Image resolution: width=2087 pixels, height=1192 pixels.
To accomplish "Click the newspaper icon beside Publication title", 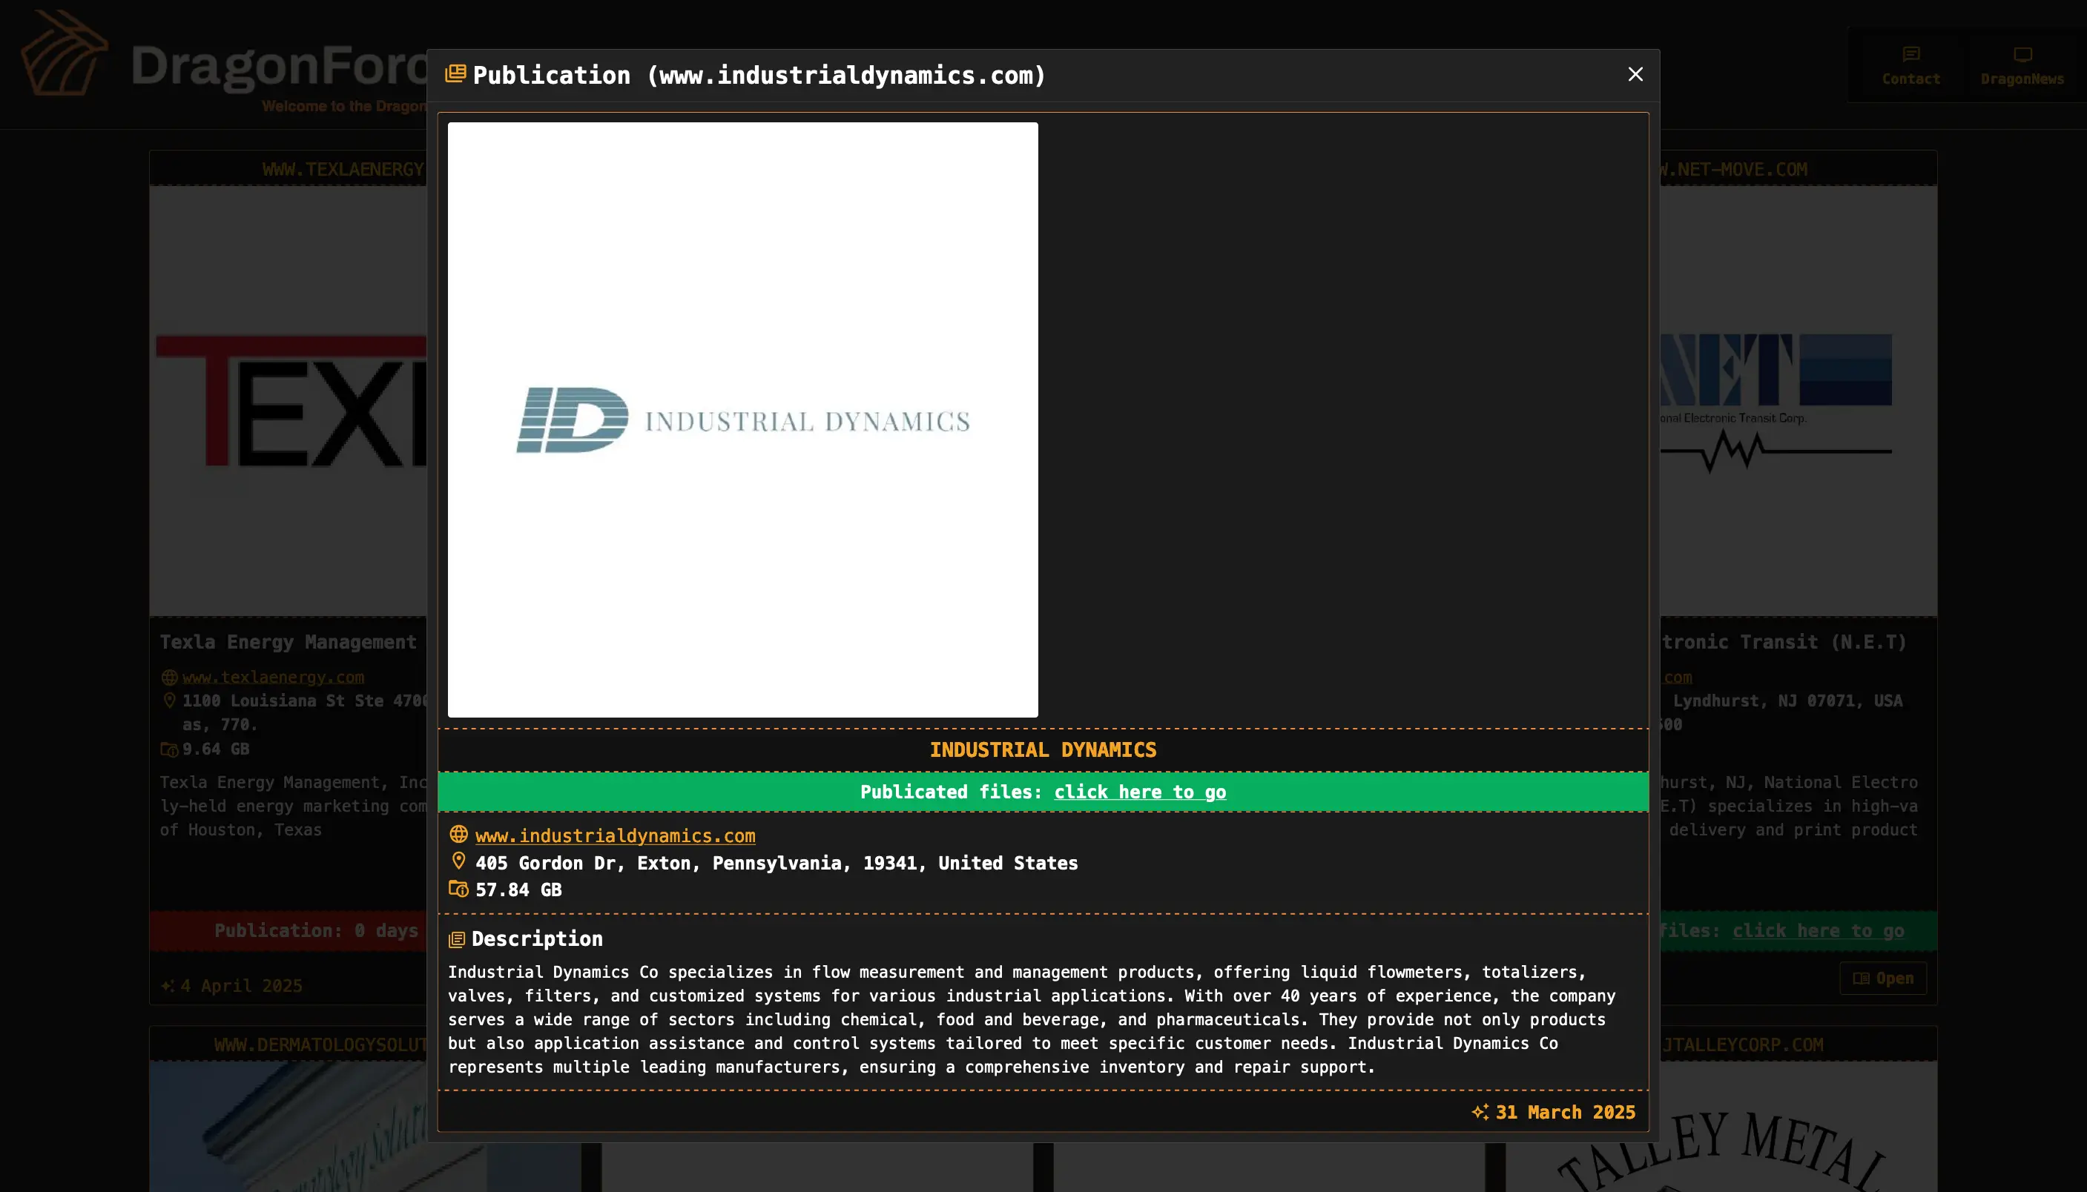I will 455,74.
